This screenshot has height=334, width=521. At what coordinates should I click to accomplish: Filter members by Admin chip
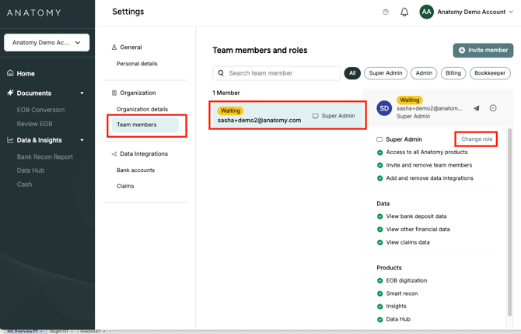point(424,73)
